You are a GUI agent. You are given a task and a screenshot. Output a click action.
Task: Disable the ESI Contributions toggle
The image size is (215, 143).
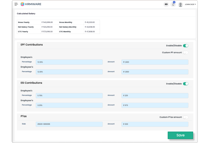(186, 84)
